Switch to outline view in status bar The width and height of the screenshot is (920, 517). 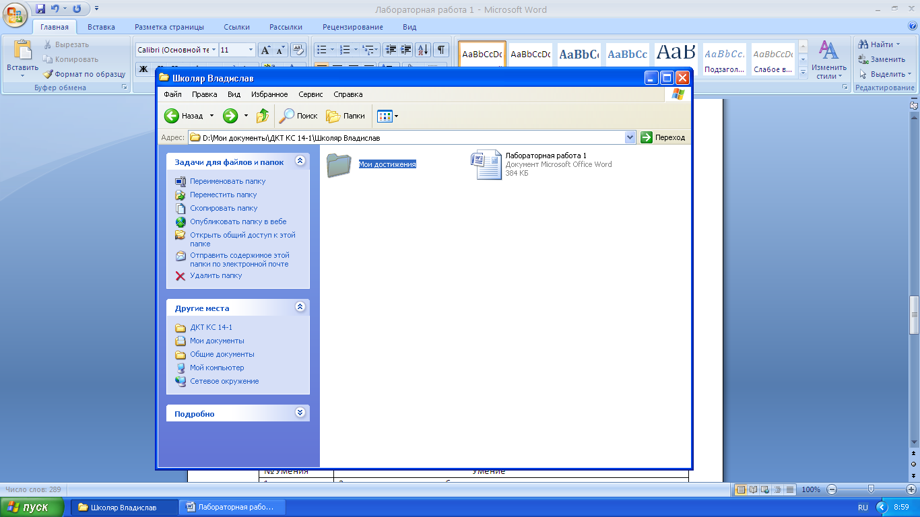[x=778, y=489]
